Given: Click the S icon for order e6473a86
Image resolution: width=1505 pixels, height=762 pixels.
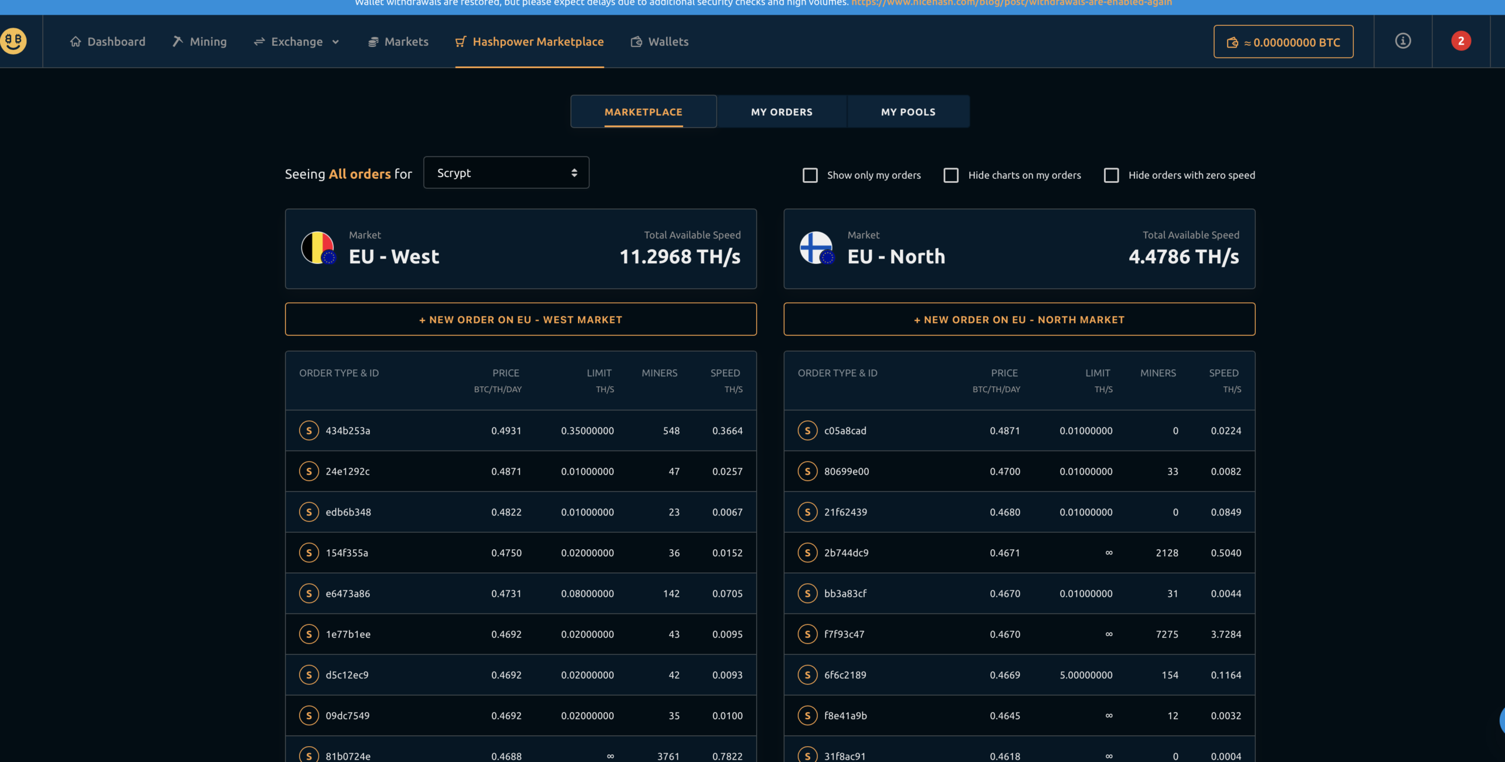Looking at the screenshot, I should pyautogui.click(x=309, y=593).
